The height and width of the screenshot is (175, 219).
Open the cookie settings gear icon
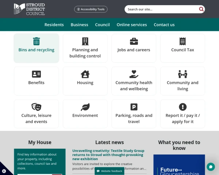coord(4,171)
